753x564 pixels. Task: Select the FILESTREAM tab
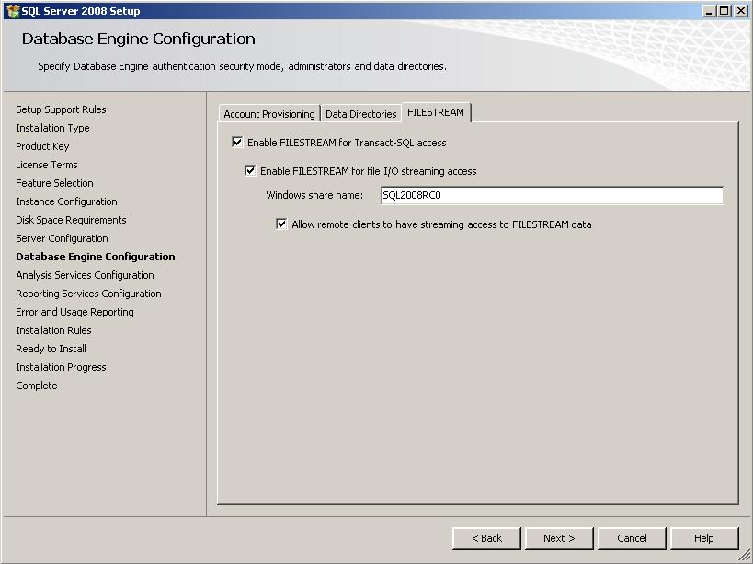436,112
